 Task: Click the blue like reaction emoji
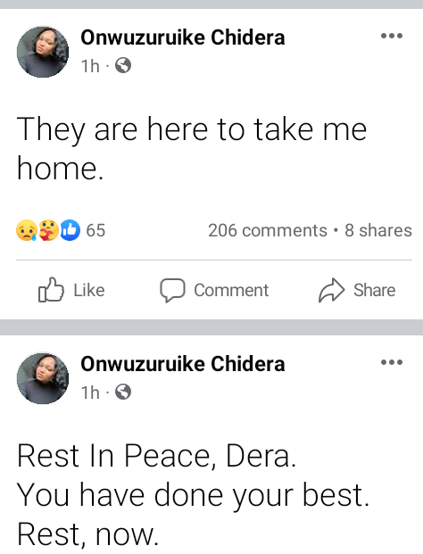pyautogui.click(x=70, y=230)
